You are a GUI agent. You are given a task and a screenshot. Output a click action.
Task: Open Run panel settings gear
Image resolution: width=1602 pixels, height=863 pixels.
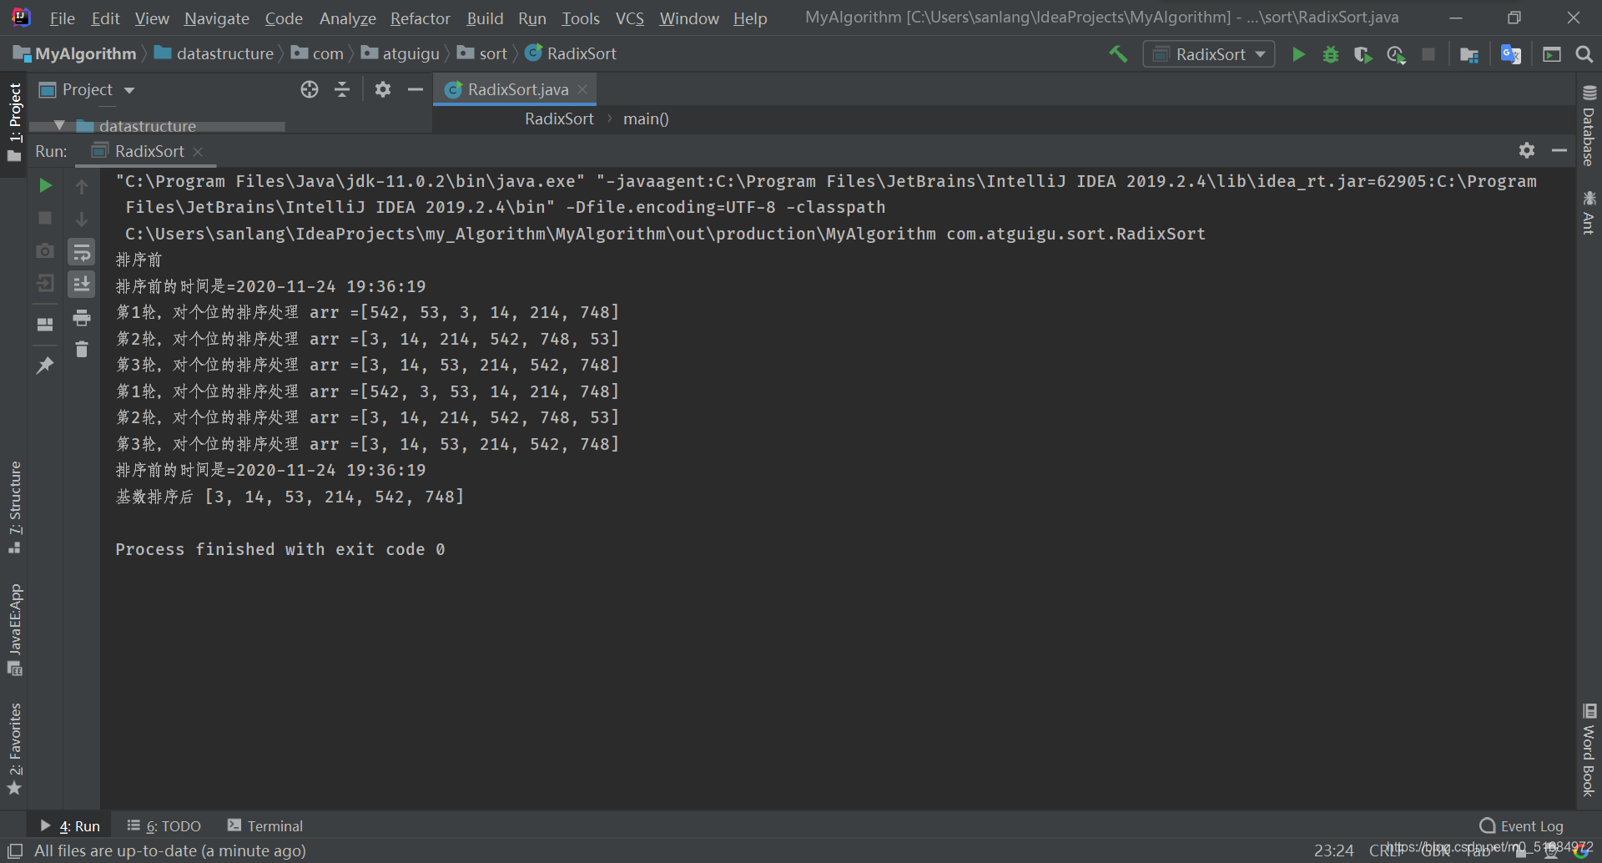point(1527,150)
